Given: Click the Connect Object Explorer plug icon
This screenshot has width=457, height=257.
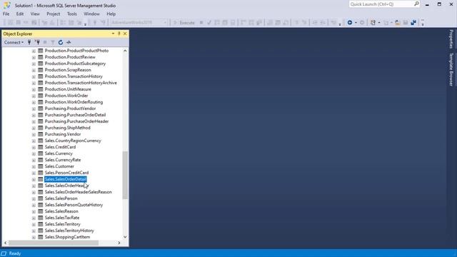Looking at the screenshot, I should pyautogui.click(x=29, y=42).
